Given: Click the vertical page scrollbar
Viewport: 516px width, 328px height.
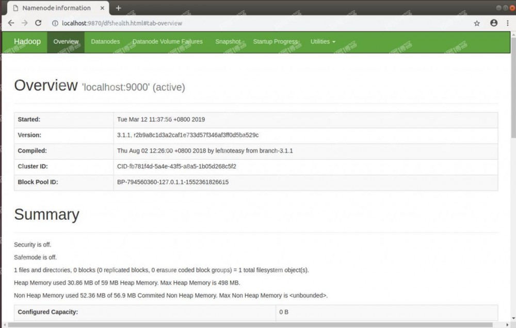Looking at the screenshot, I should tap(512, 103).
